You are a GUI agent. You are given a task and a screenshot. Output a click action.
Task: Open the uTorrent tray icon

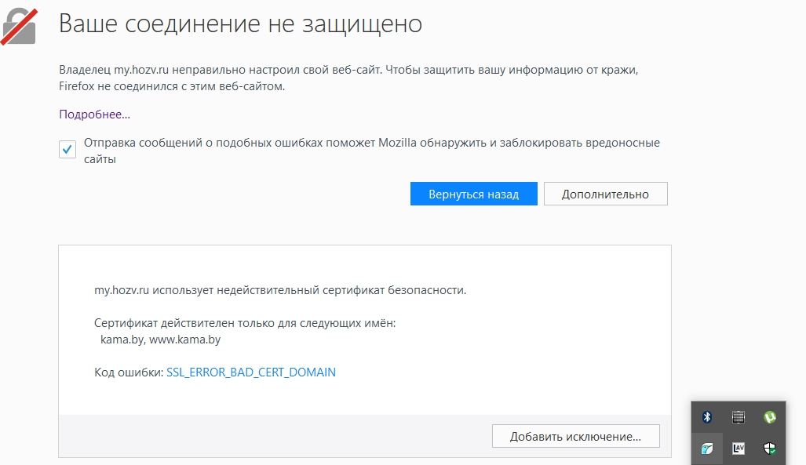[770, 417]
